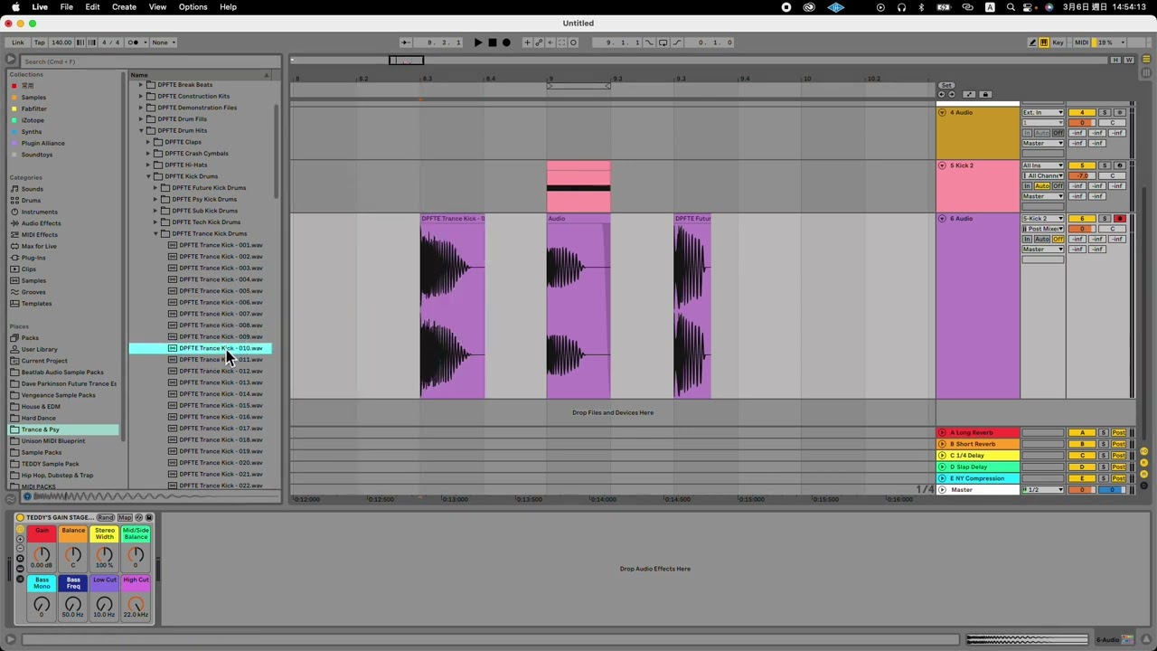Fold the 6 Audio track

pyautogui.click(x=942, y=219)
